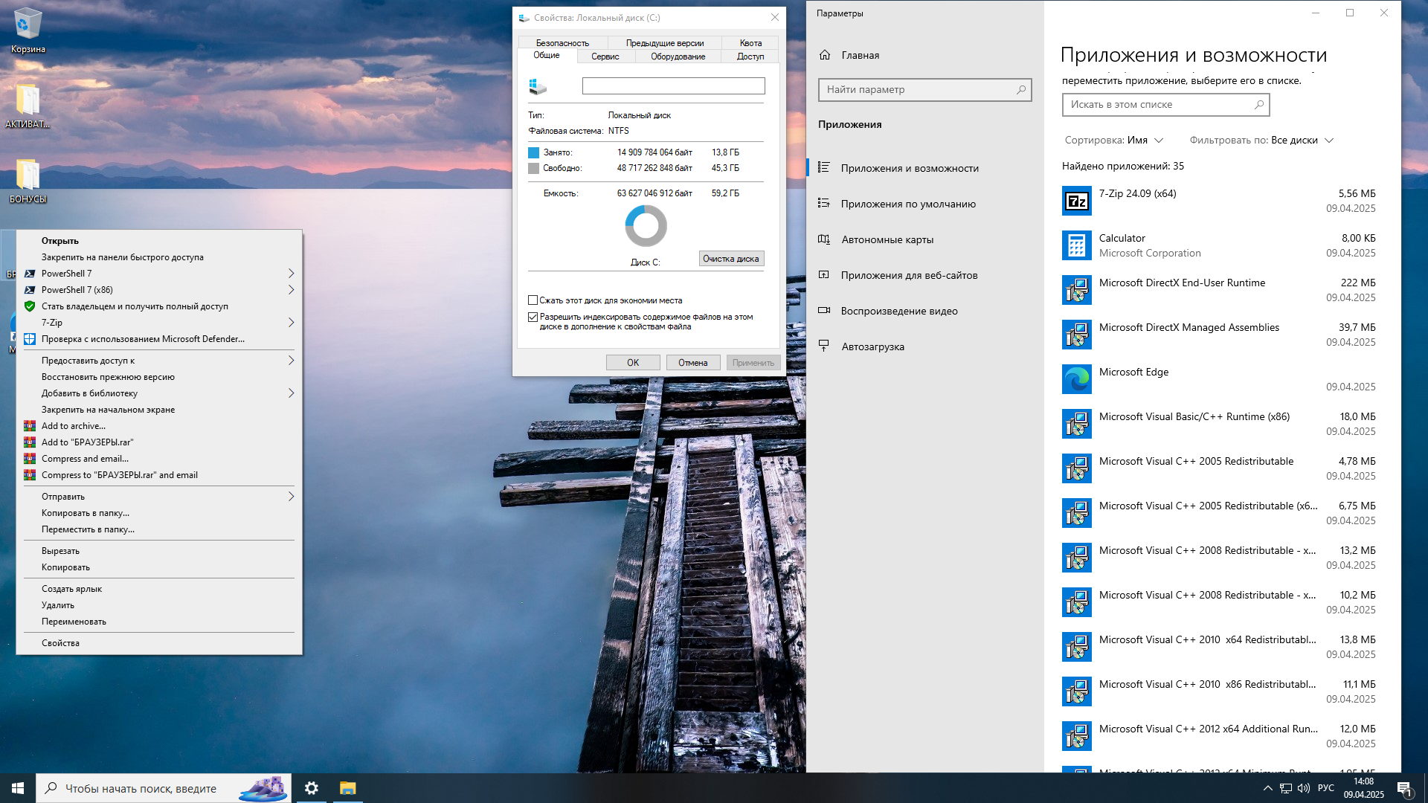Switch to the Security tab
Viewport: 1428px width, 803px height.
[562, 43]
